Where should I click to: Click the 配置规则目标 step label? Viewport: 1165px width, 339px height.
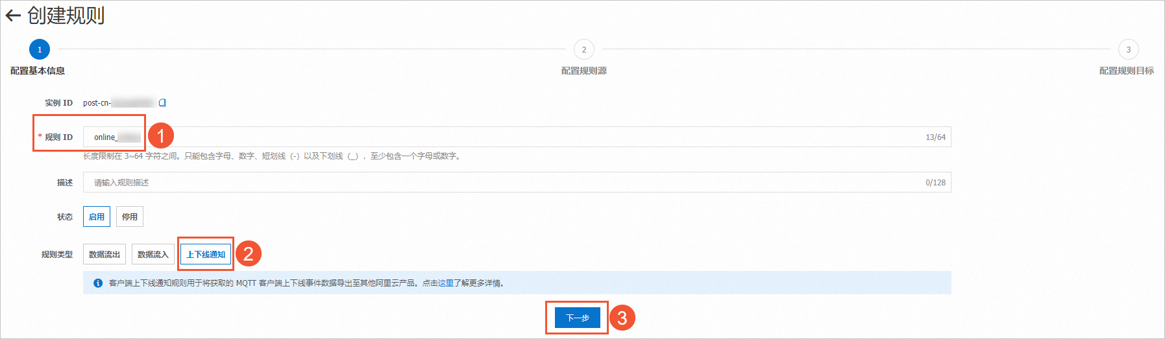click(x=1127, y=71)
